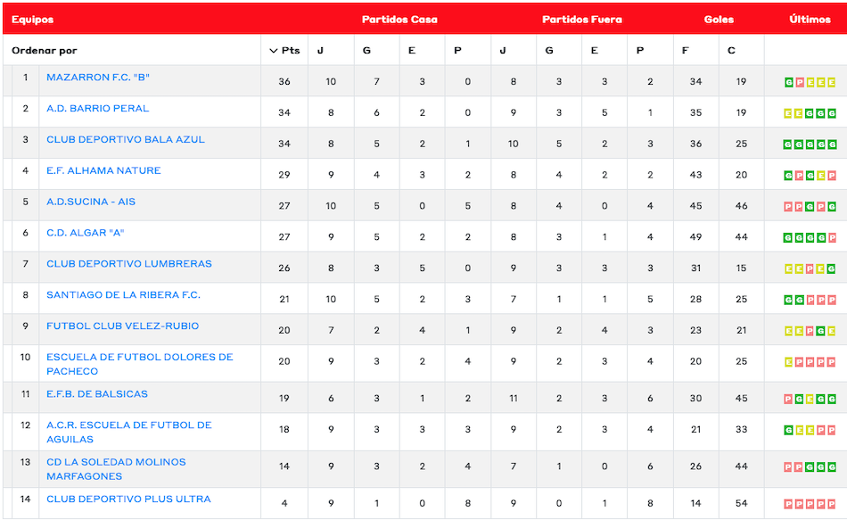Sort by goals for (F) column
847x520 pixels.
pyautogui.click(x=685, y=51)
